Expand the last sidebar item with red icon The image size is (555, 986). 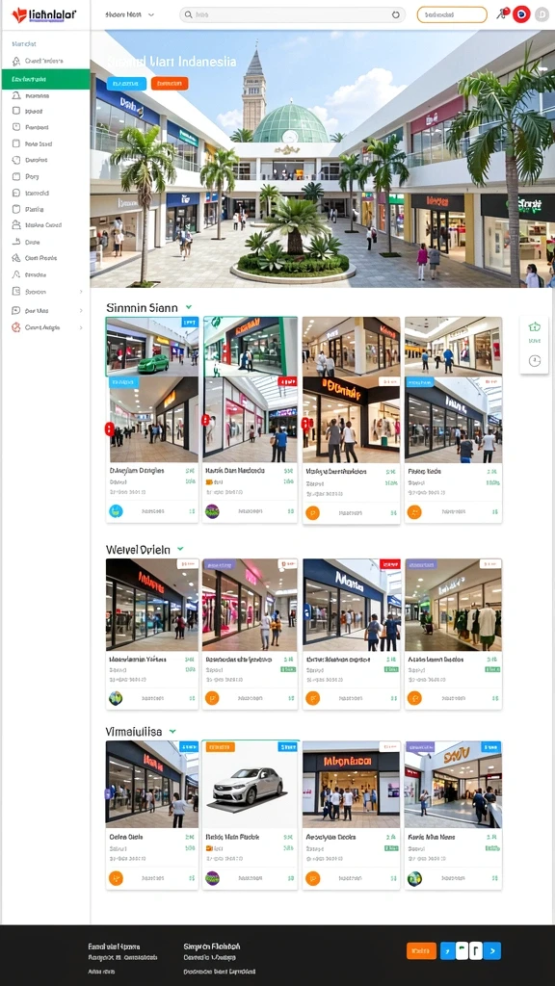(x=45, y=327)
